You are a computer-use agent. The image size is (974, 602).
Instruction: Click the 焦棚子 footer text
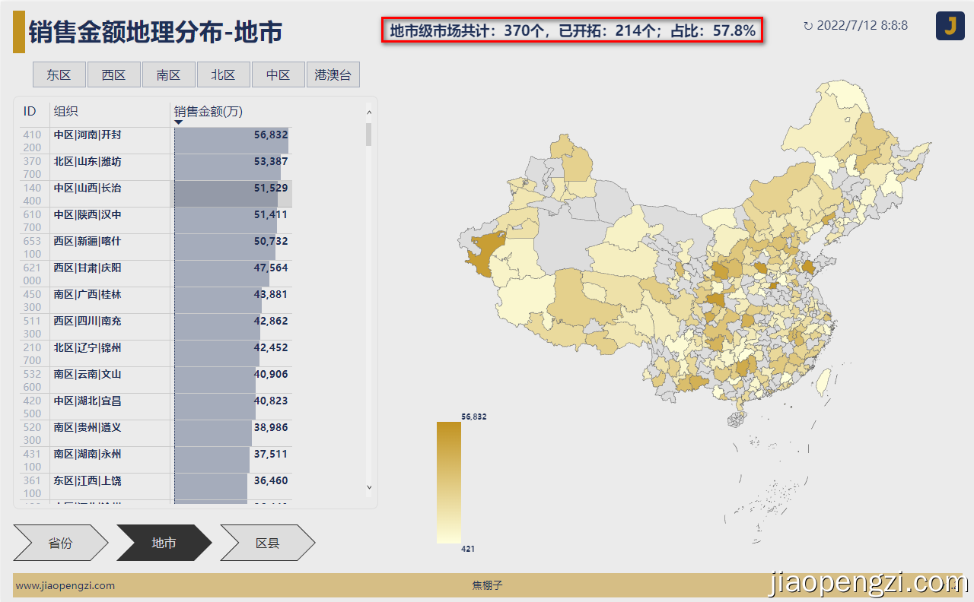click(487, 585)
